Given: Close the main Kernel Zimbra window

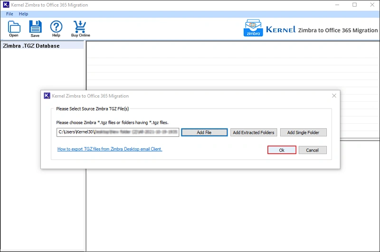Looking at the screenshot, I should pyautogui.click(x=372, y=5).
